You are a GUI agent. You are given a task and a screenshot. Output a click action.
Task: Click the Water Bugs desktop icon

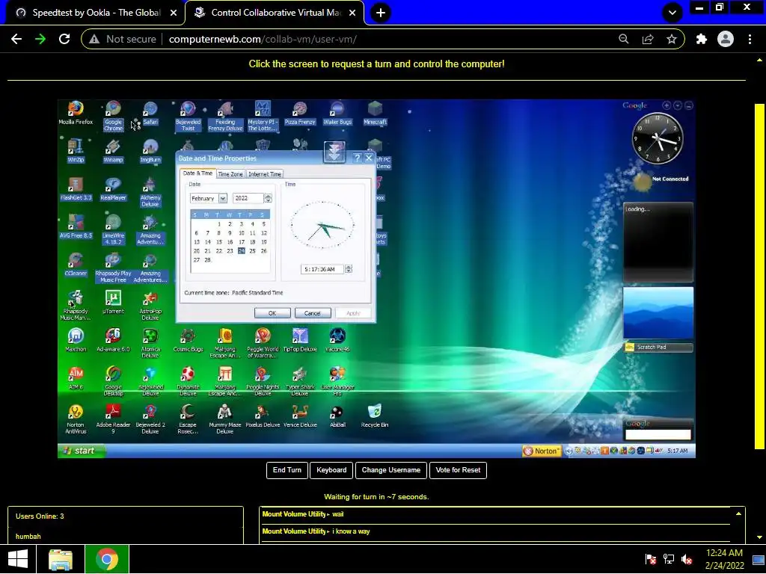[x=337, y=113]
